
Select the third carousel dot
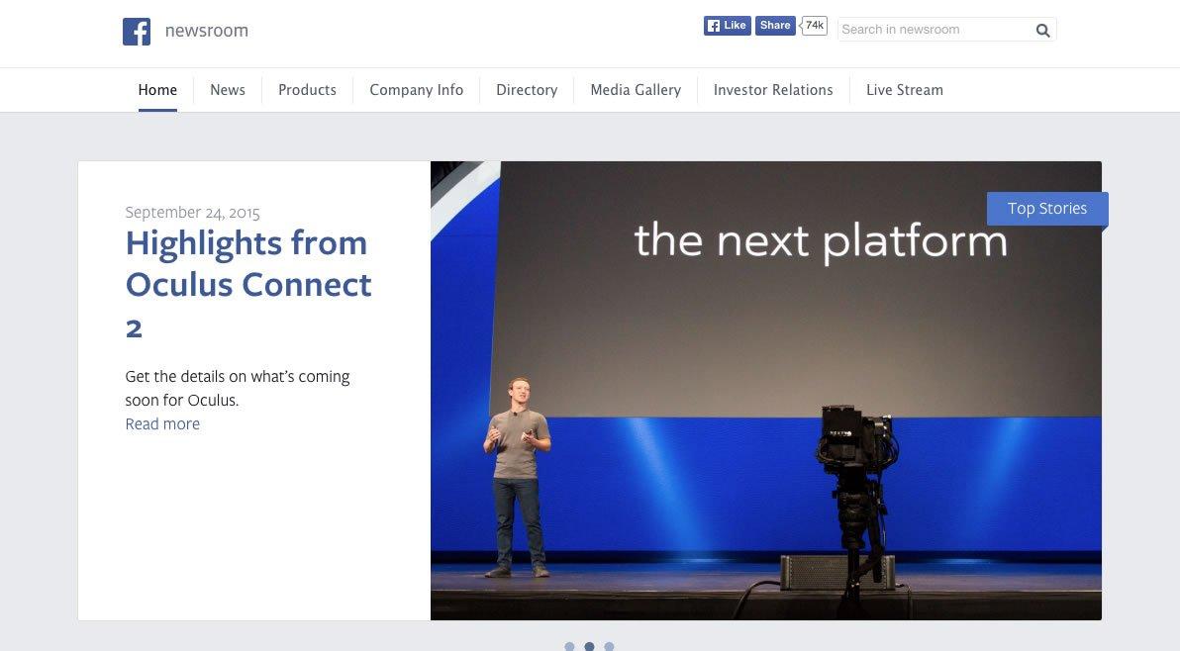click(609, 646)
